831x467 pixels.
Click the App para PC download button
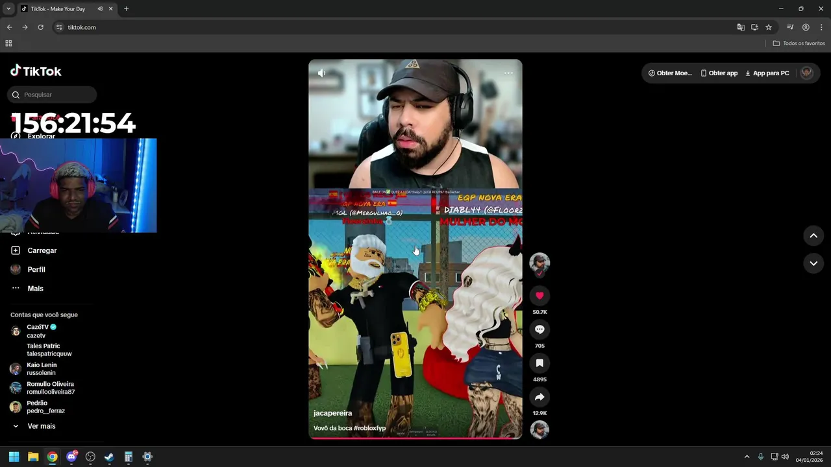(767, 73)
